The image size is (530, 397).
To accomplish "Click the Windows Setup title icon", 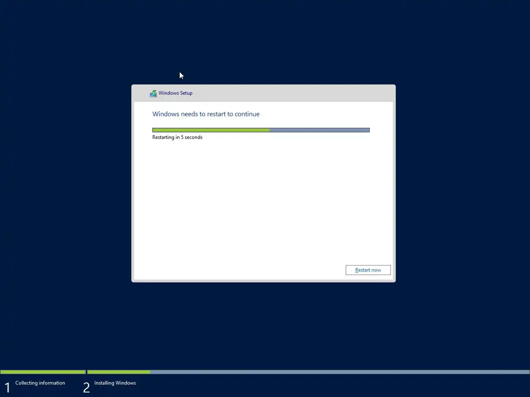I will pos(153,93).
